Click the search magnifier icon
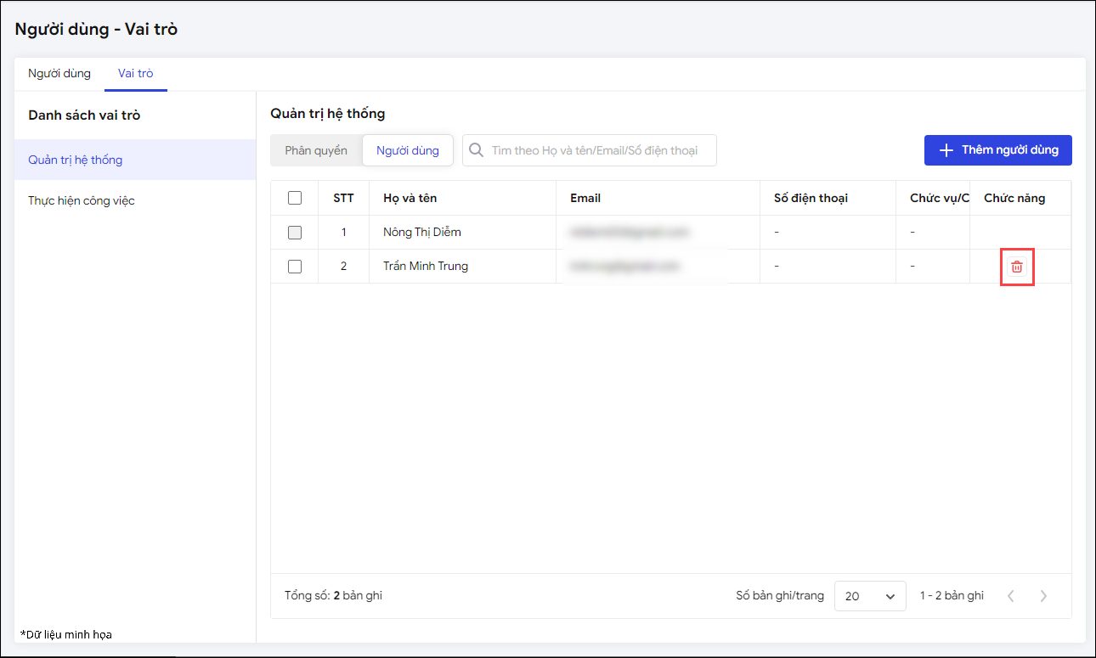Image resolution: width=1096 pixels, height=658 pixels. pos(477,150)
